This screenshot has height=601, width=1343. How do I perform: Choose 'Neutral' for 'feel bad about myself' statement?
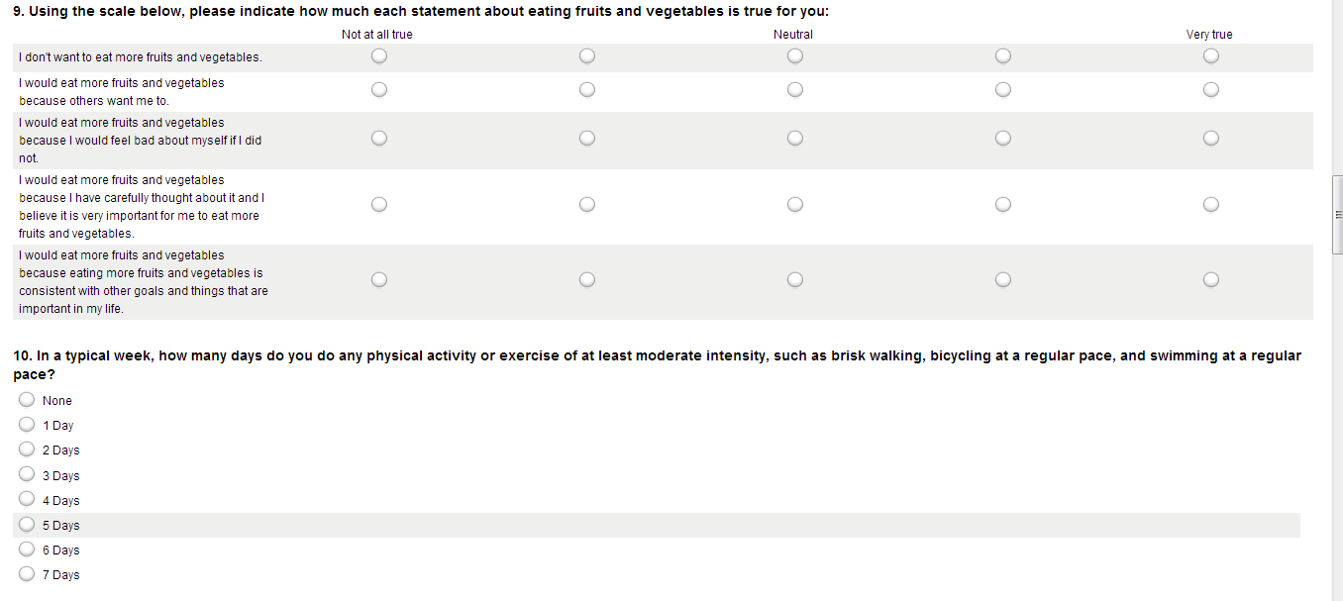pos(794,139)
